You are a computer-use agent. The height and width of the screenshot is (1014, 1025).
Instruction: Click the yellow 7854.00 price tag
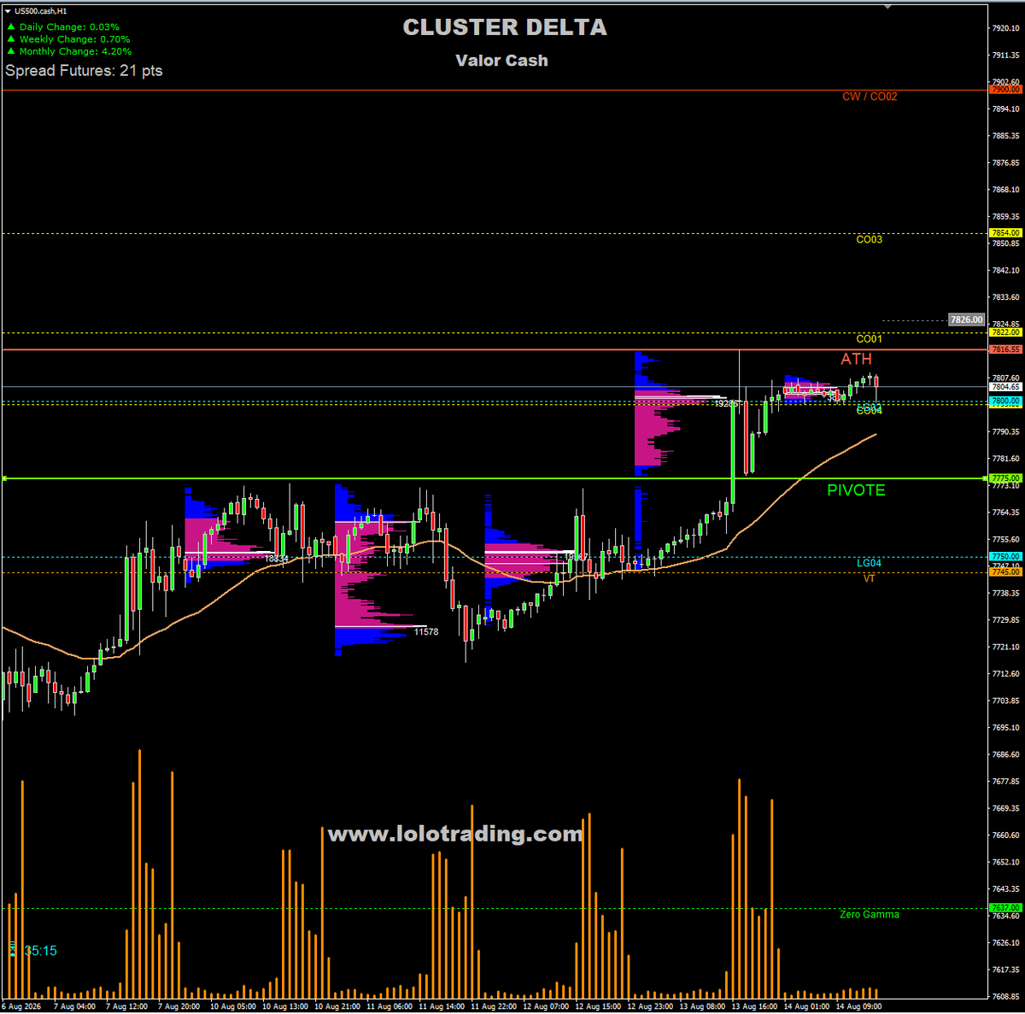[x=1005, y=232]
